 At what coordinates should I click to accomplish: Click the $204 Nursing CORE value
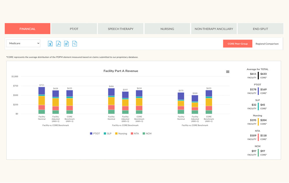263,120
